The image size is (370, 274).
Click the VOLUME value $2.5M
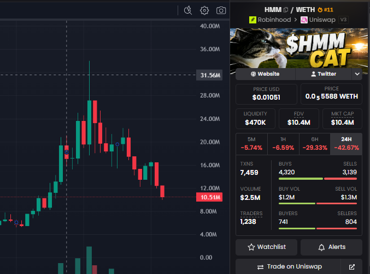coord(250,198)
